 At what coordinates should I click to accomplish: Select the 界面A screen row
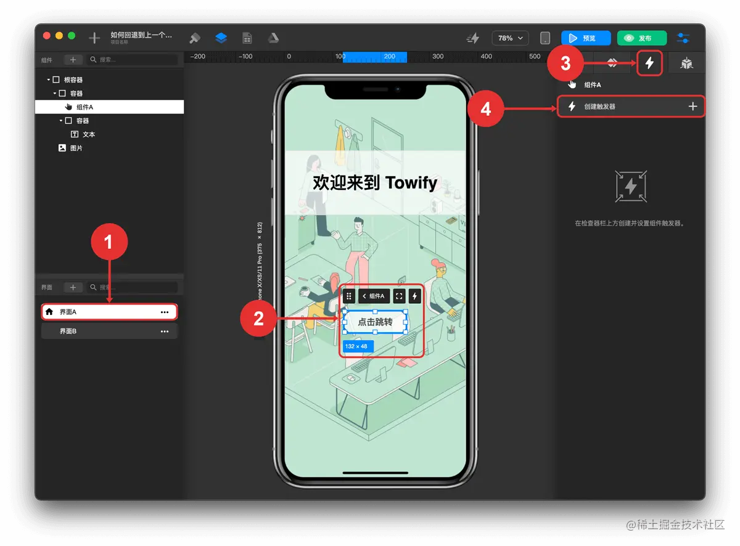coord(109,312)
